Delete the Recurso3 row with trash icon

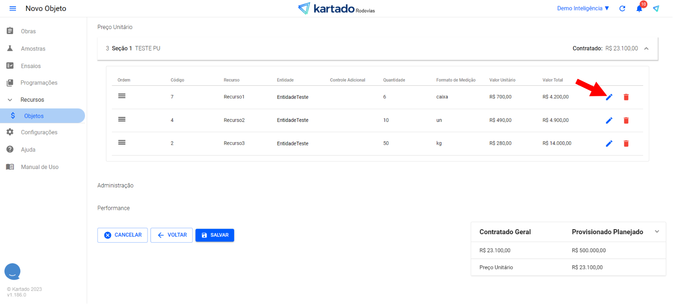626,143
